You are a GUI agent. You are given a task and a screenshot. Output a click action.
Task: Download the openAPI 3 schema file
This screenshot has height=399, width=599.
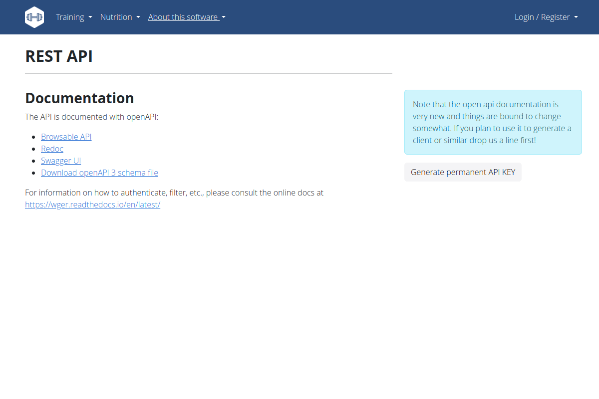(99, 173)
